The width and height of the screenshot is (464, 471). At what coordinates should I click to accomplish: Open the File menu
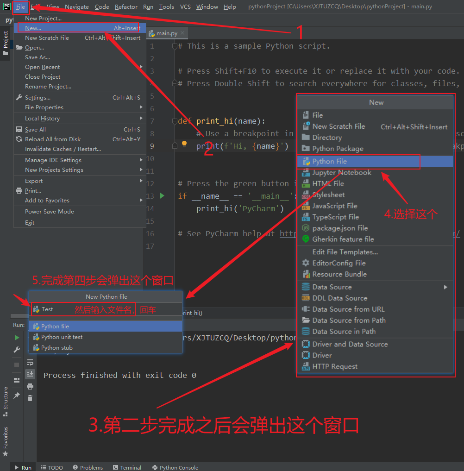pos(20,6)
